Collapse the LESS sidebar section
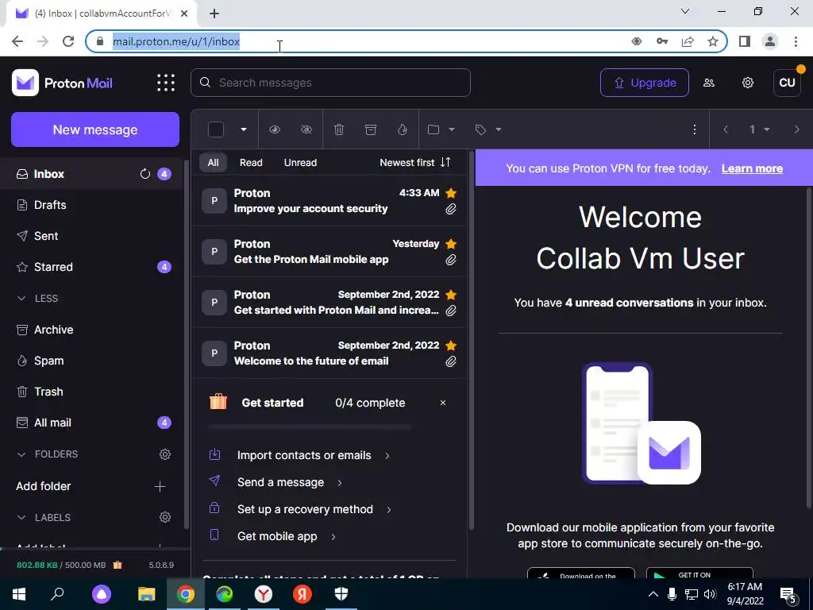This screenshot has height=610, width=813. coord(37,299)
